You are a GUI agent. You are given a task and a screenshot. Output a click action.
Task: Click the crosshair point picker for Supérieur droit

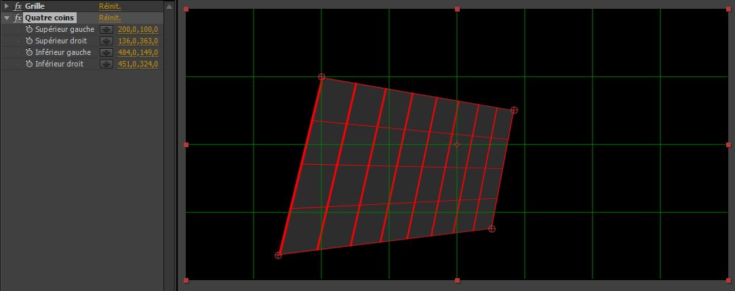coord(106,41)
